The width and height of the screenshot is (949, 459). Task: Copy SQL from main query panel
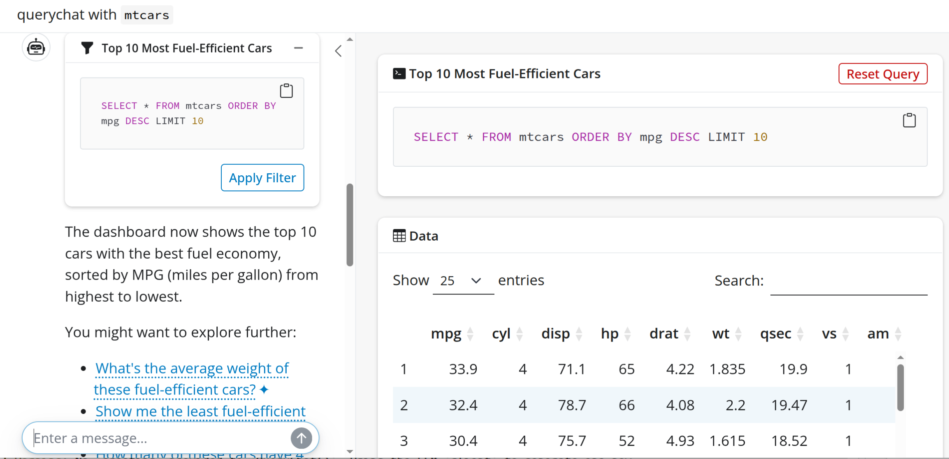point(909,120)
